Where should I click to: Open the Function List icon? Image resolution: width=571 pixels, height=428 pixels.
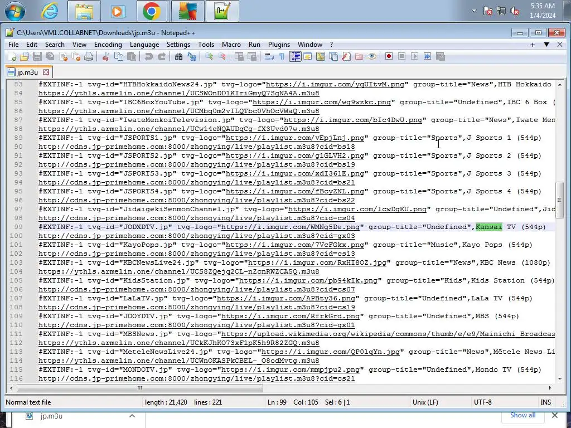pos(346,56)
